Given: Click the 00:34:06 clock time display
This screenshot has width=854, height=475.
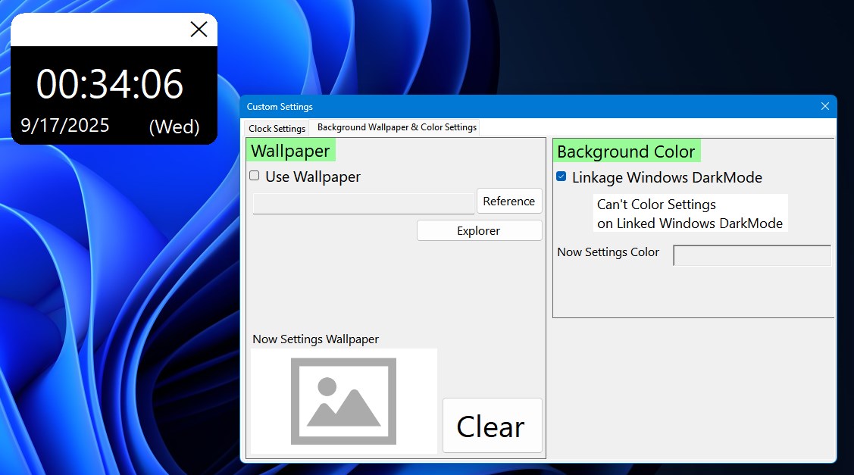Looking at the screenshot, I should pos(110,84).
